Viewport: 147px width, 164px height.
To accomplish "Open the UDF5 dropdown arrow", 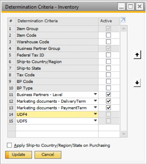I will point(95,120).
